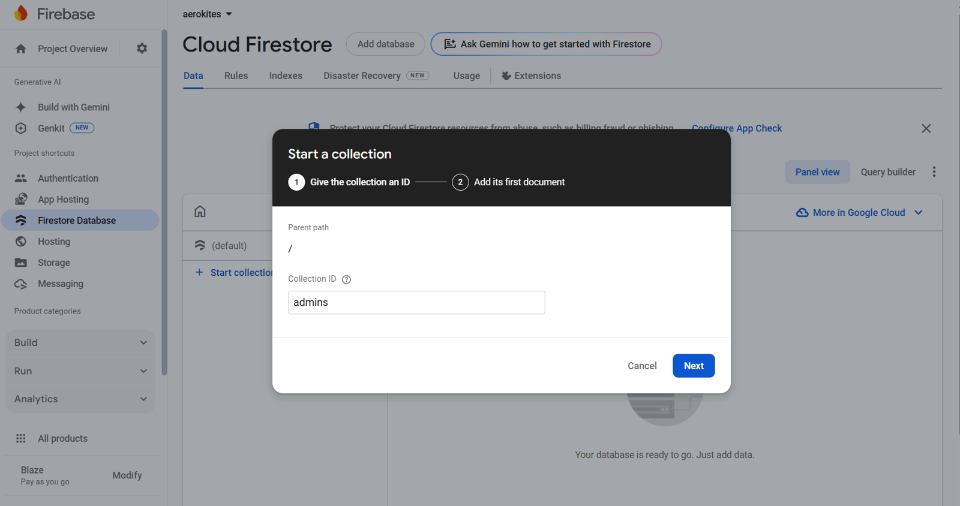Click the Firebase flame logo
This screenshot has height=506, width=960.
[x=21, y=13]
